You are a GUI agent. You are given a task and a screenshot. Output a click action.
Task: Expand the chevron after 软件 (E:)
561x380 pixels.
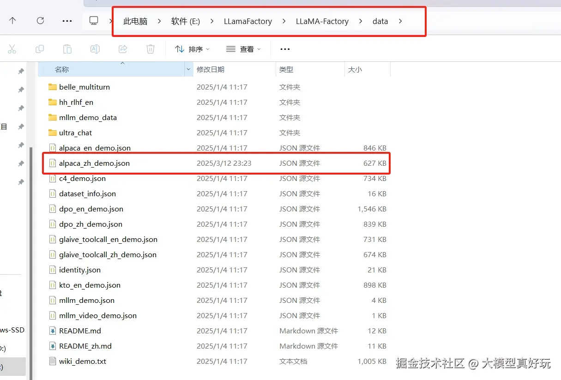[x=212, y=21]
